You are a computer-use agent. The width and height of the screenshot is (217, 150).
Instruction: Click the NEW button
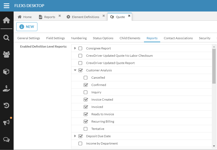[x=27, y=27]
